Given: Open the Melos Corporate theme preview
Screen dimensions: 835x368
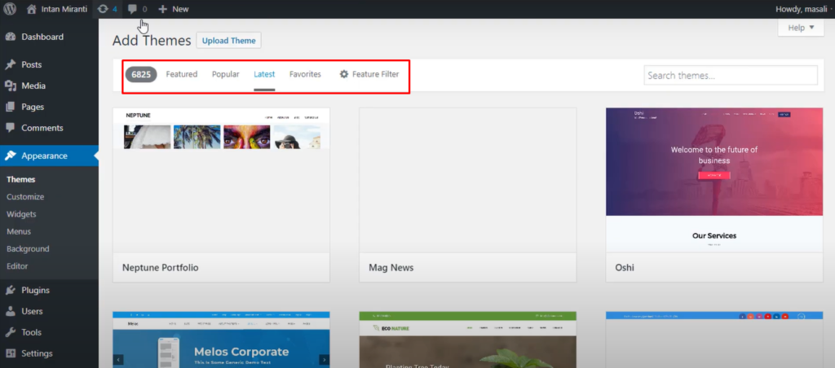Looking at the screenshot, I should click(x=221, y=340).
